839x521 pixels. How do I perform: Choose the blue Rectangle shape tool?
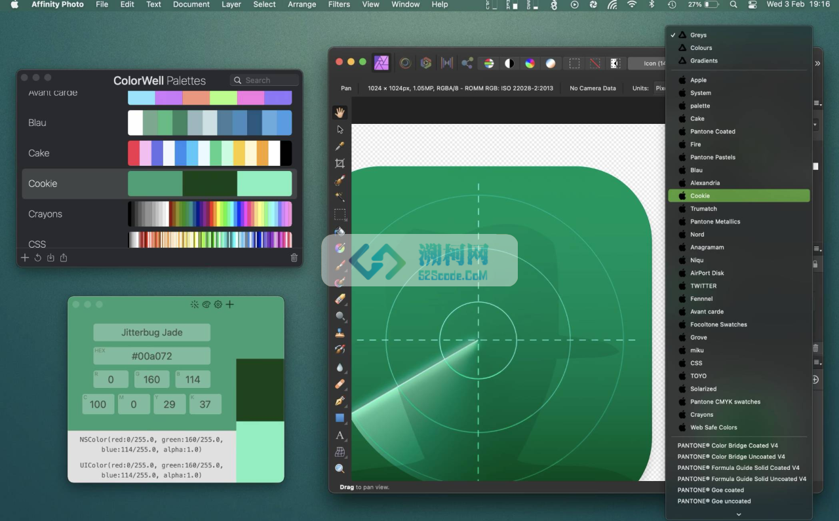point(340,418)
